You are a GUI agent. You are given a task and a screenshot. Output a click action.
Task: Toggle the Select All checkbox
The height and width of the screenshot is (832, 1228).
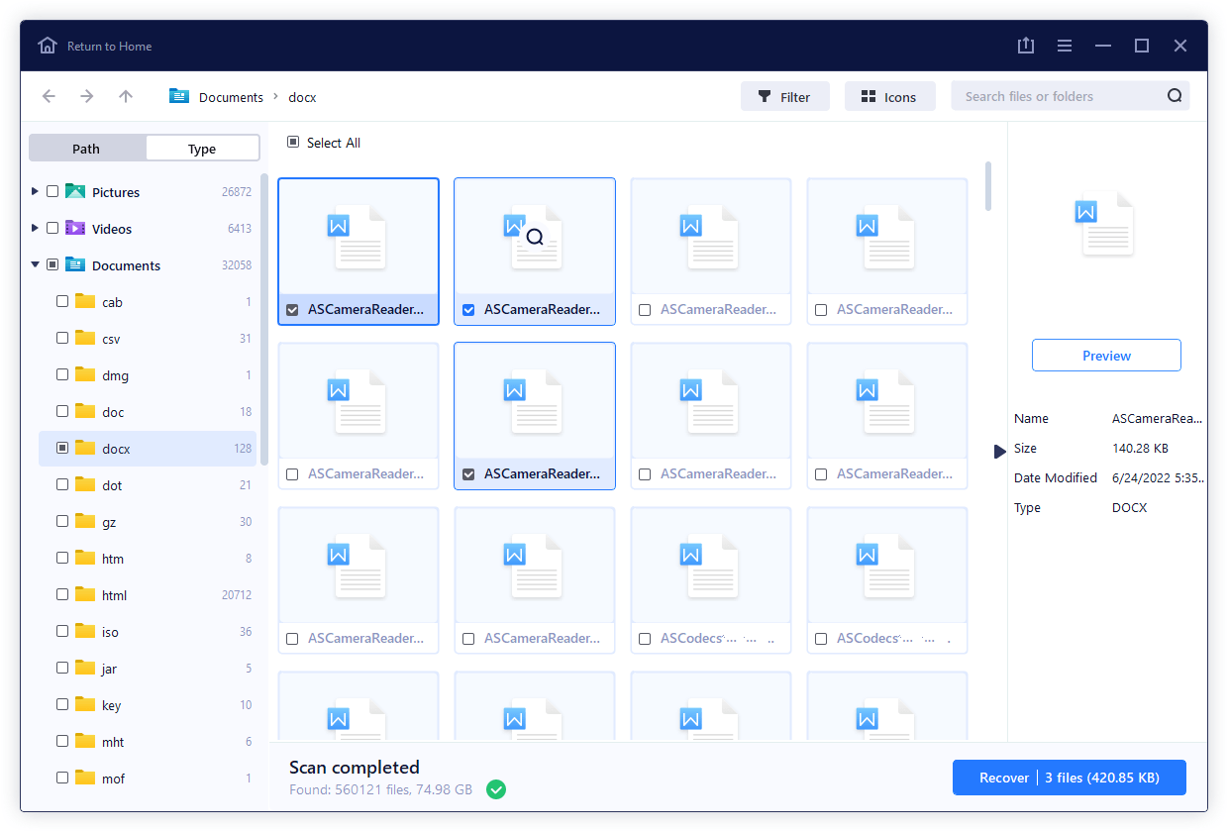pyautogui.click(x=293, y=143)
